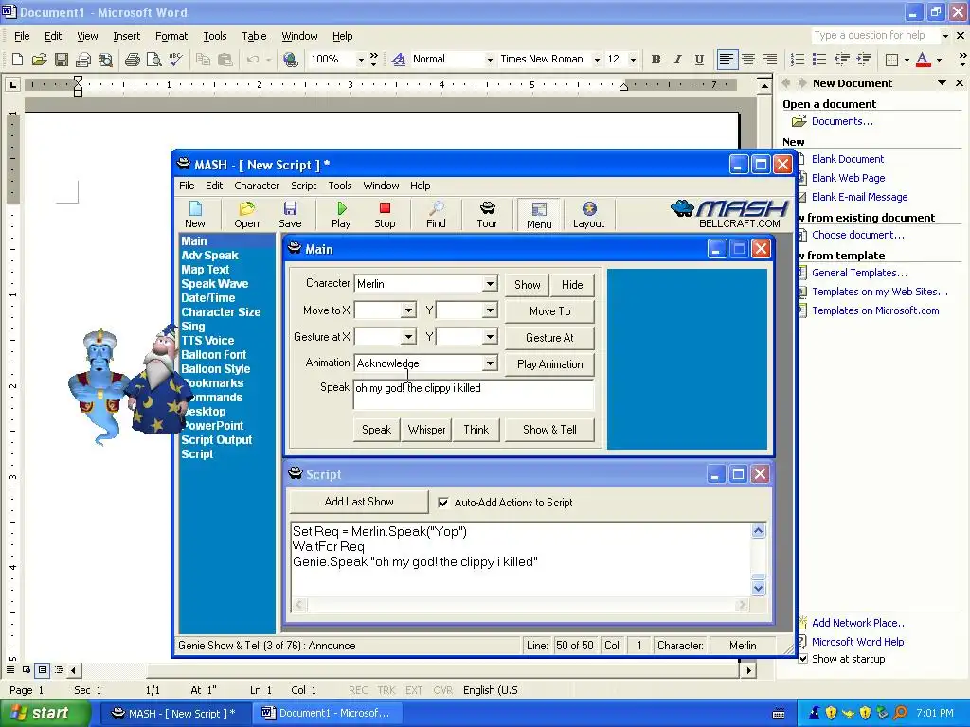The height and width of the screenshot is (727, 970).
Task: Select Center alignment in Word toolbar
Action: point(748,60)
